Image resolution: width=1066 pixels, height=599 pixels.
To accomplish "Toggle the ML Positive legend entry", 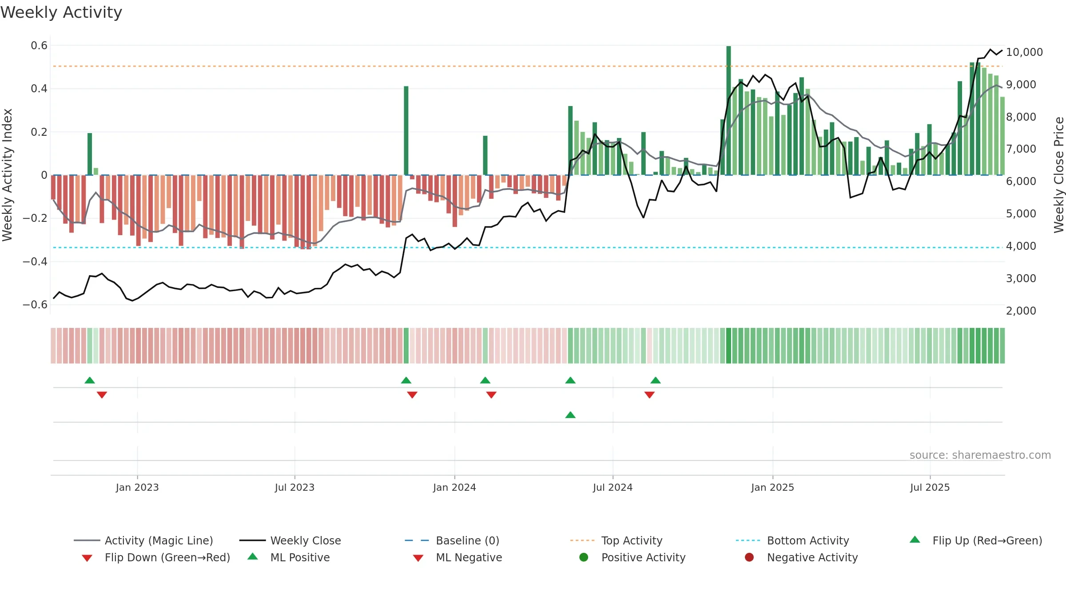I will coord(289,557).
